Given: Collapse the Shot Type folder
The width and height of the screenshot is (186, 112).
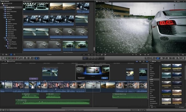Looking at the screenshot, I should coord(4,18).
